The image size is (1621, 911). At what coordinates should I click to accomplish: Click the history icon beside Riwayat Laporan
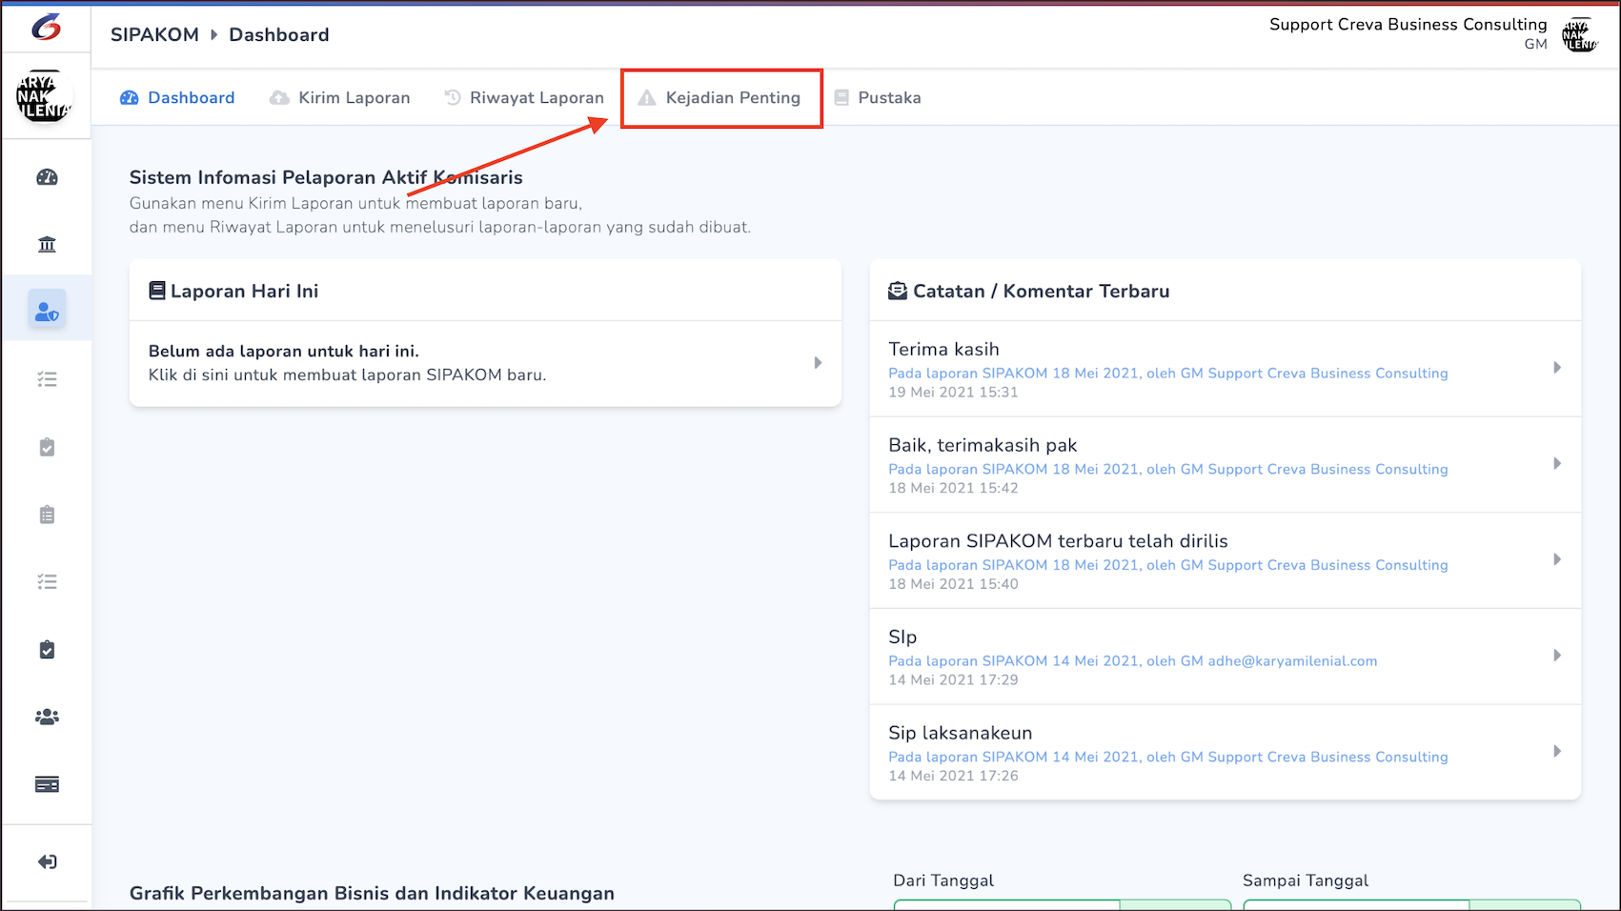[x=453, y=98]
